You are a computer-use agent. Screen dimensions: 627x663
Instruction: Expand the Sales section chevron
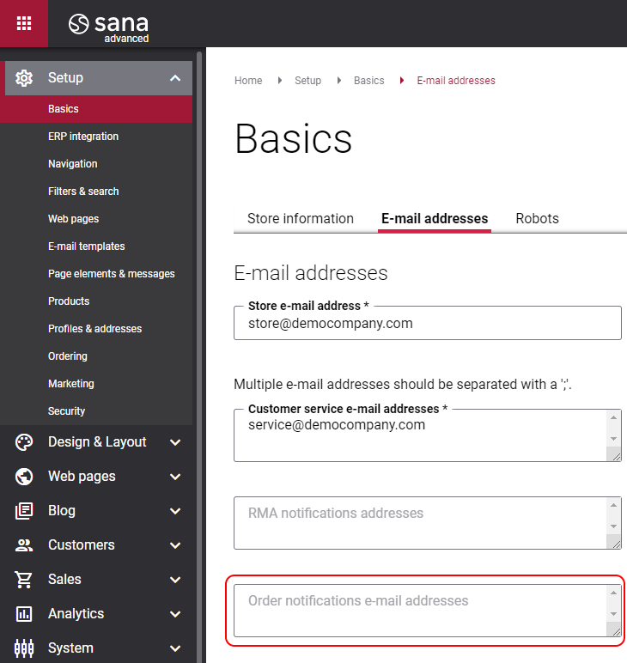[x=175, y=580]
